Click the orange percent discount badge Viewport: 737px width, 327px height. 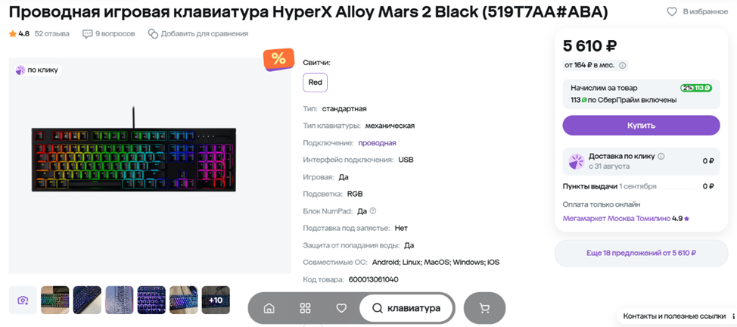(278, 59)
